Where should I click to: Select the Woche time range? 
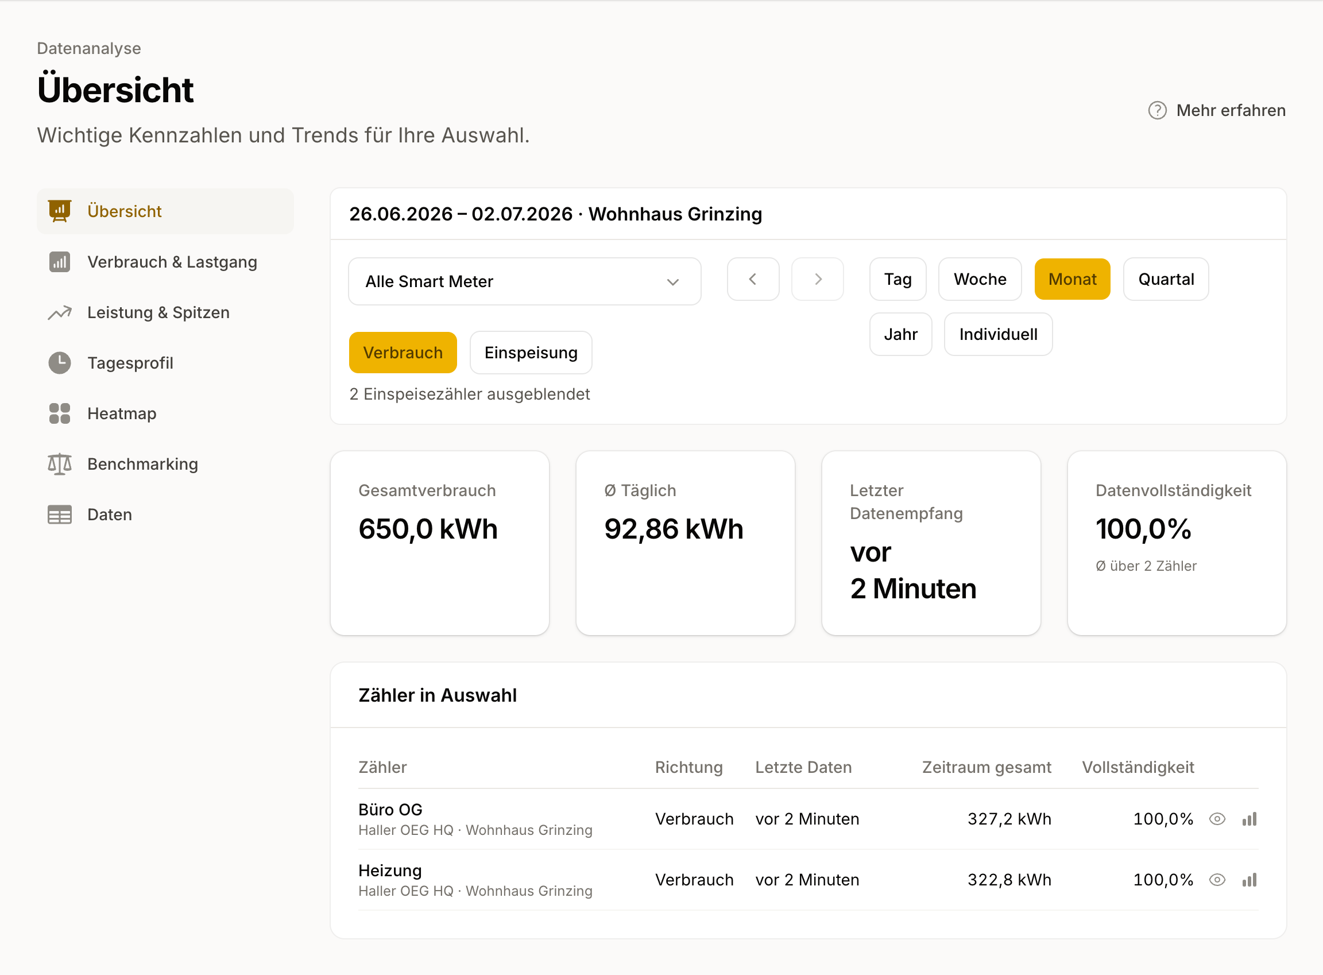point(980,279)
